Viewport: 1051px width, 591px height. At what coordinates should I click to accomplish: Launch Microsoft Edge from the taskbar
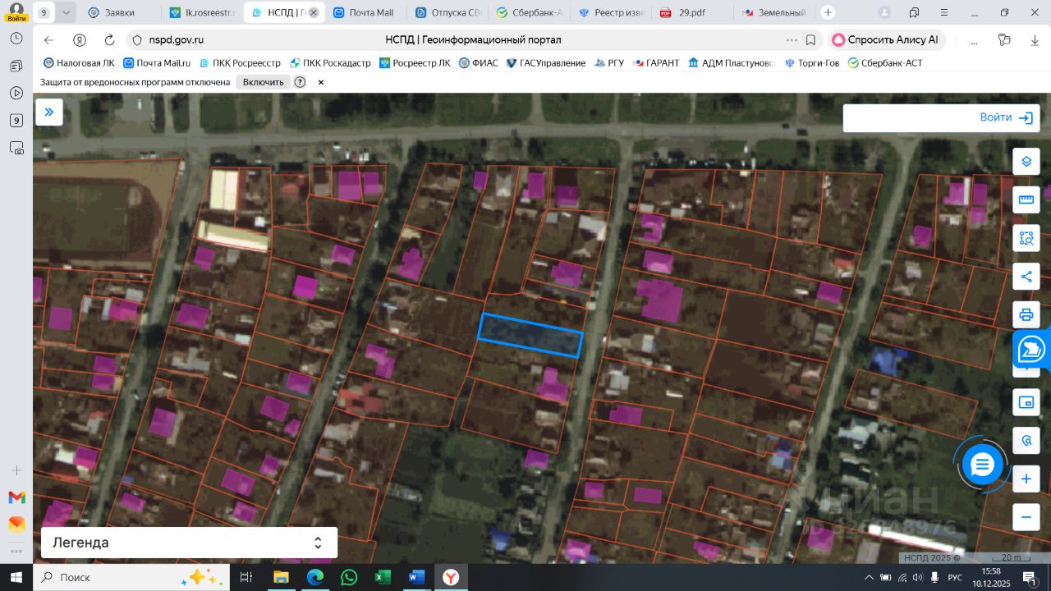pyautogui.click(x=315, y=577)
